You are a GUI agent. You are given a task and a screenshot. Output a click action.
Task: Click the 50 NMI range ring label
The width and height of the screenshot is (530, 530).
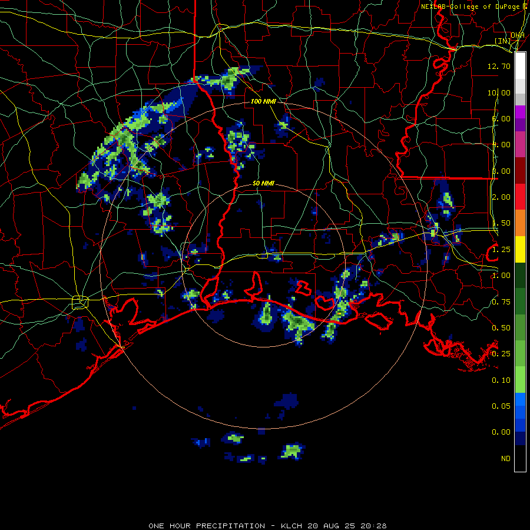point(263,184)
